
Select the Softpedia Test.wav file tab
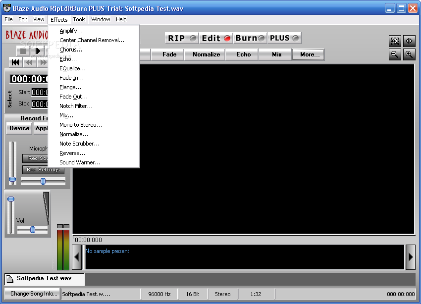point(44,279)
